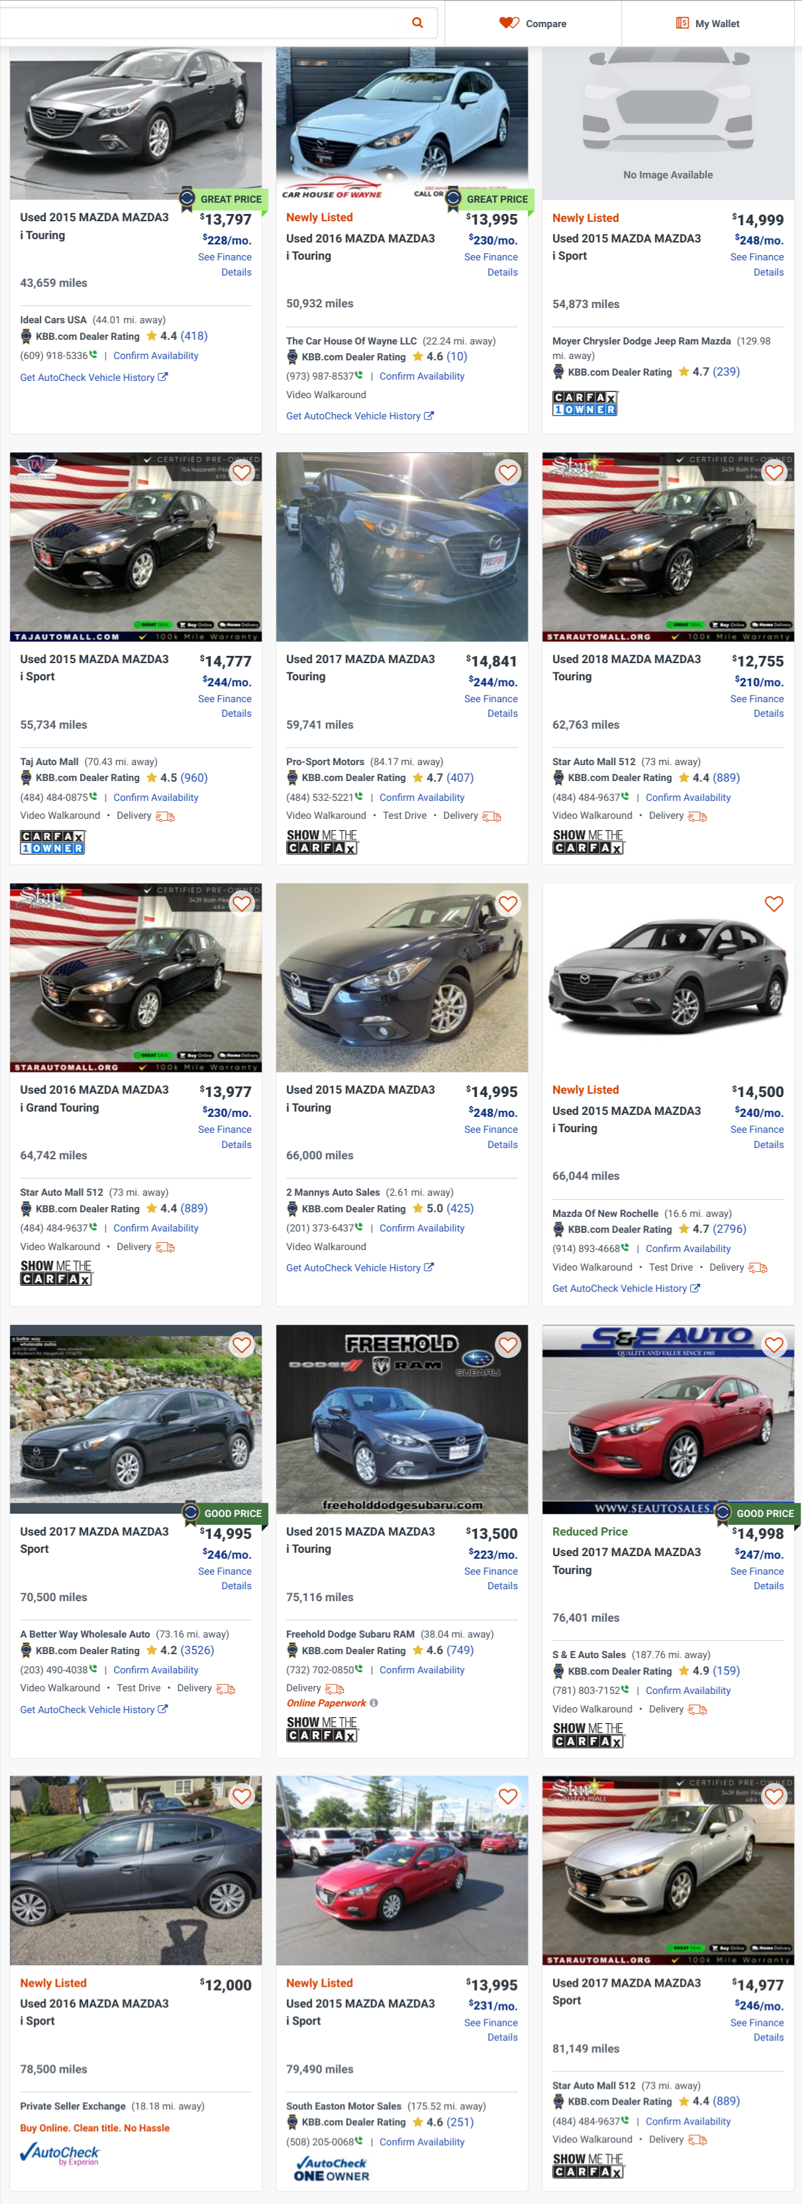Screen dimensions: 802x2204
Task: Click the orange search magnifier icon
Action: tap(417, 23)
